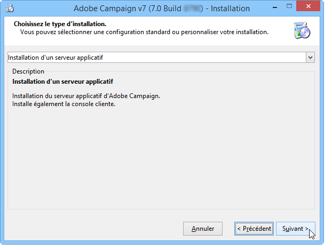Click the 'Installe également la console cliente' text
Screen dimensions: 332x250
(64, 104)
